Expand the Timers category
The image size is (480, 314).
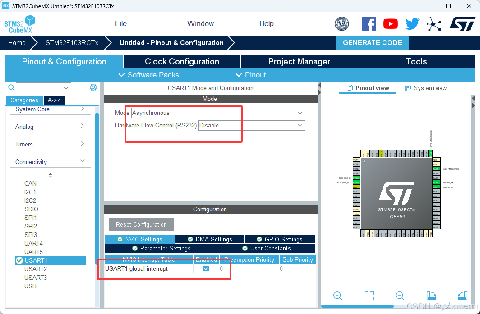coord(51,144)
